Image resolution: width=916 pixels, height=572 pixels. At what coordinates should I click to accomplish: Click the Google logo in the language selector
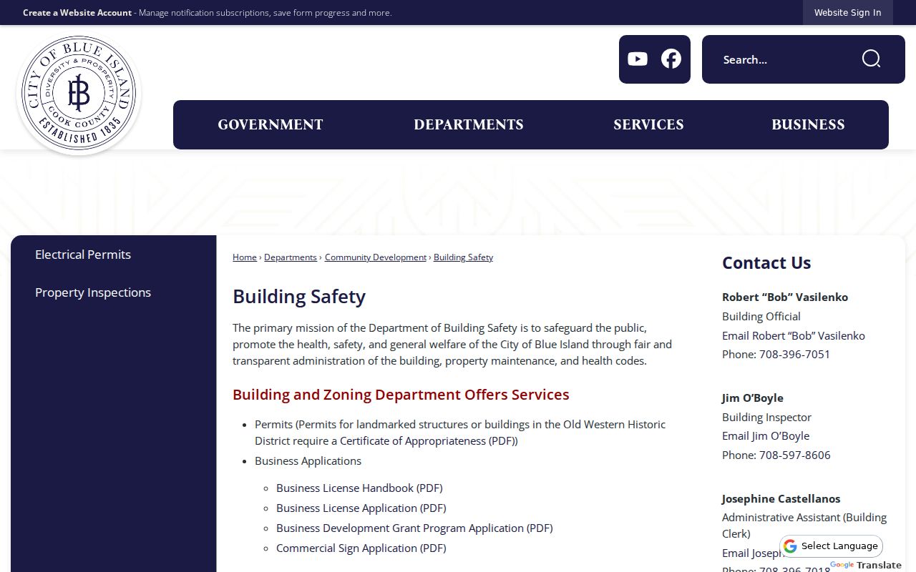pos(790,546)
